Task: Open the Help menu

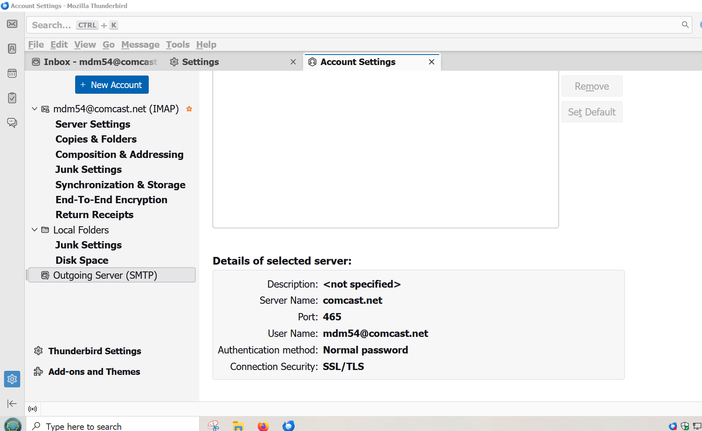Action: 206,44
